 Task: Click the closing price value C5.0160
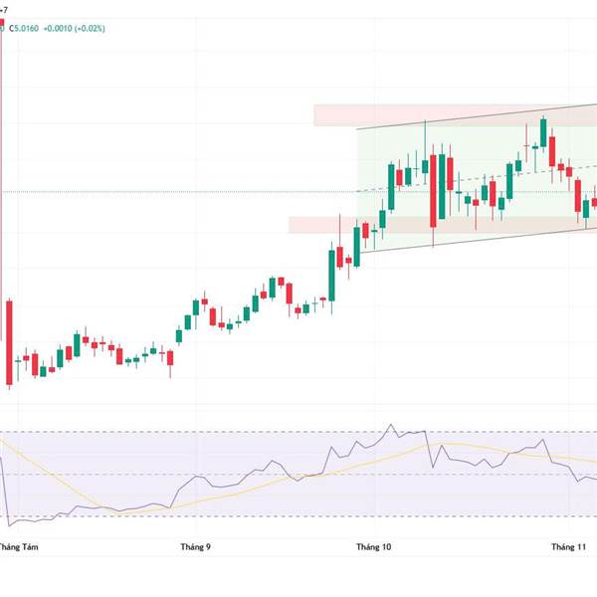click(24, 29)
